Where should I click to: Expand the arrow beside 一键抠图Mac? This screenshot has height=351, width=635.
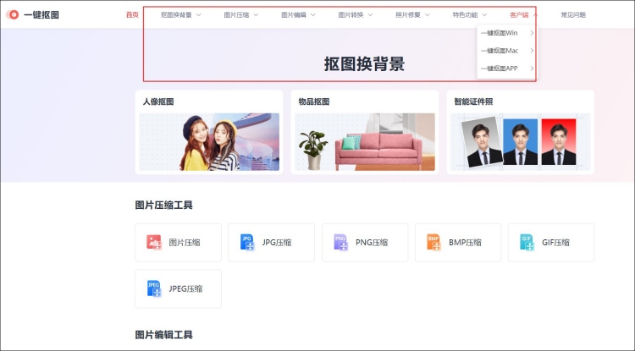tap(532, 51)
